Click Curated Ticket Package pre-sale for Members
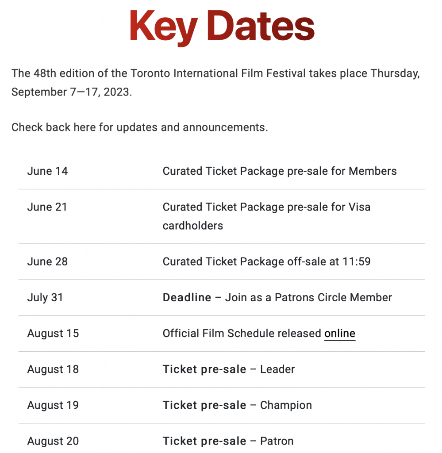The width and height of the screenshot is (442, 453). [279, 171]
